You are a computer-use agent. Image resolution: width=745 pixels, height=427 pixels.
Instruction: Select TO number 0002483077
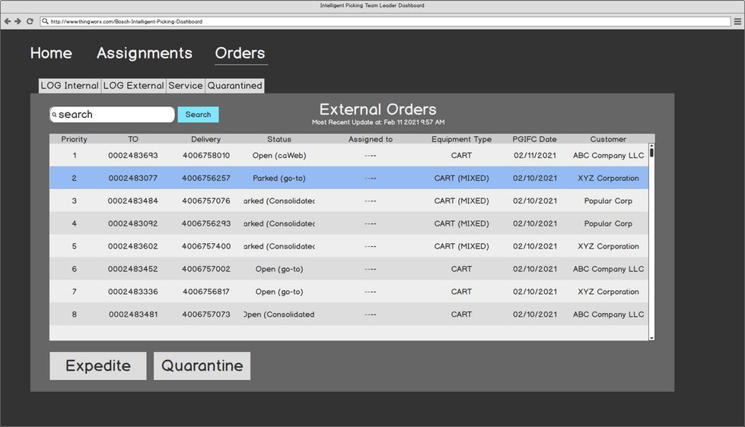[x=133, y=178]
